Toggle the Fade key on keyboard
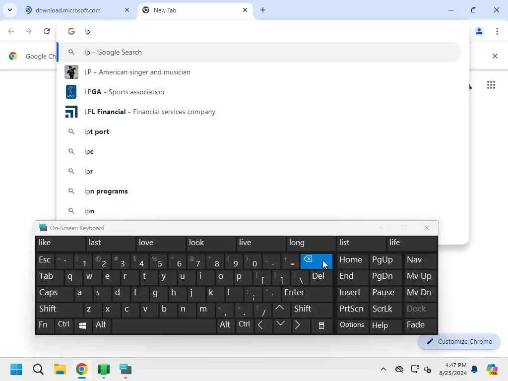 pos(420,325)
